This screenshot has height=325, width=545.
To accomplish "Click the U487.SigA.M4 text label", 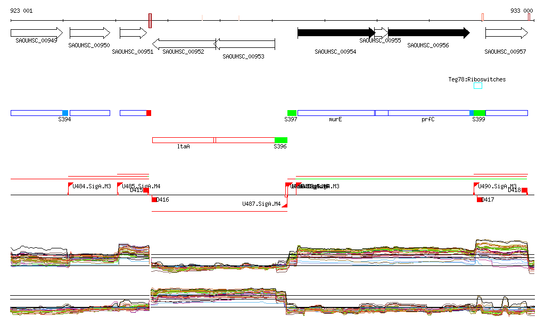I will point(261,204).
